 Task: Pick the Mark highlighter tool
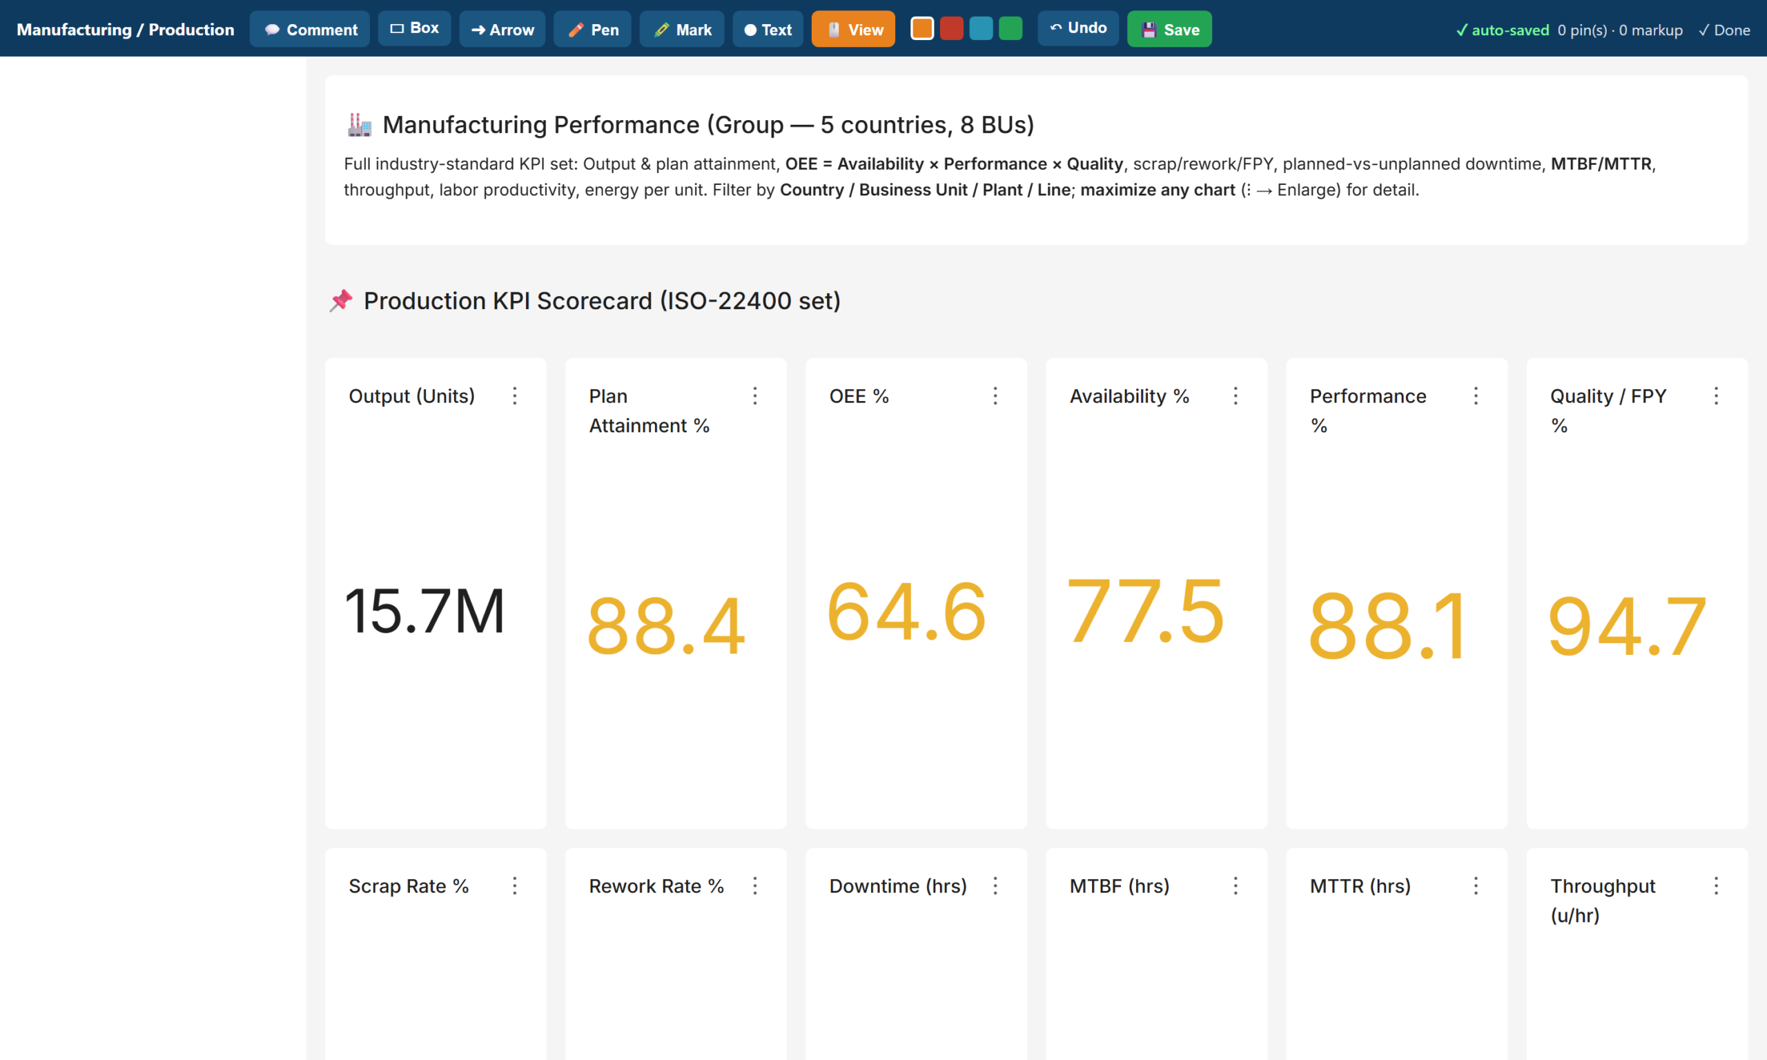click(681, 29)
